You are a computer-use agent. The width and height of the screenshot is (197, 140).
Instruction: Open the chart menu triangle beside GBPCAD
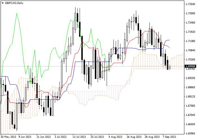[3, 3]
